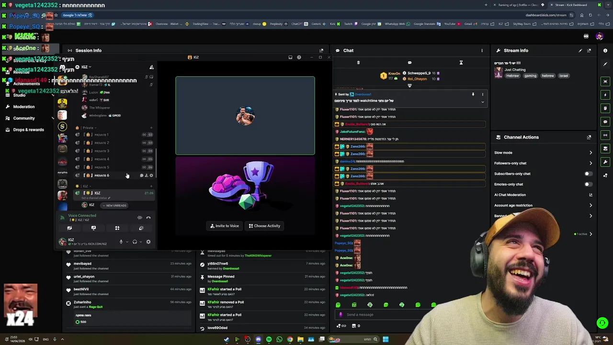Image resolution: width=613 pixels, height=345 pixels.
Task: Pop out the Session Info panel
Action: [321, 50]
